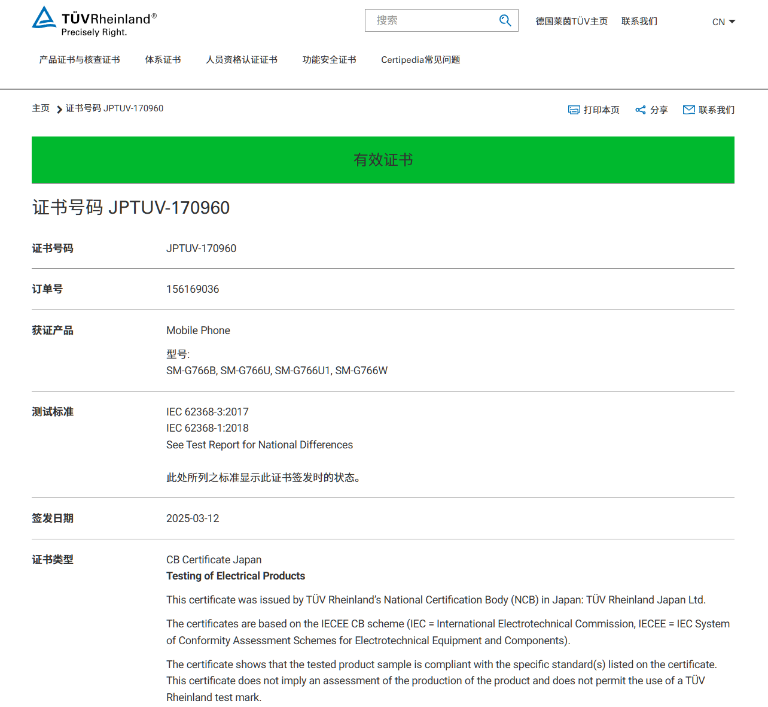
Task: Click the TÜV Rheinland logo
Action: click(x=94, y=22)
